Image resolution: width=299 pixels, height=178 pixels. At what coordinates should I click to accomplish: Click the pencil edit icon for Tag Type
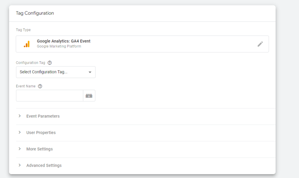(x=260, y=44)
